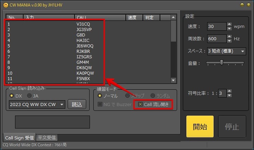Select row with call DK6QW
Image resolution: width=254 pixels, height=150 pixels.
pyautogui.click(x=89, y=67)
